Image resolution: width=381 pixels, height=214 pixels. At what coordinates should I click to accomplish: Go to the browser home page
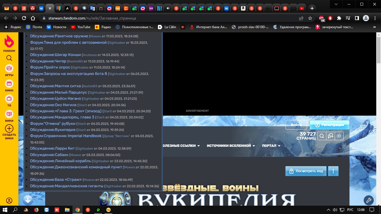tap(33, 18)
